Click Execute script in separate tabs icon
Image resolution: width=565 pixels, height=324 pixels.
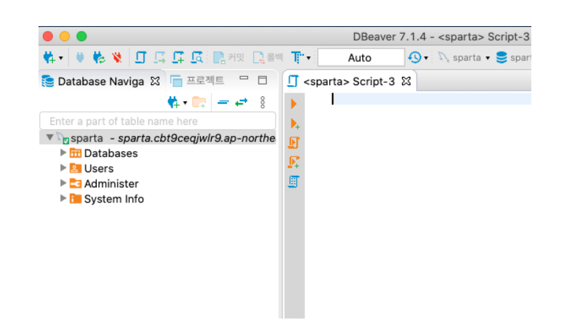(293, 162)
